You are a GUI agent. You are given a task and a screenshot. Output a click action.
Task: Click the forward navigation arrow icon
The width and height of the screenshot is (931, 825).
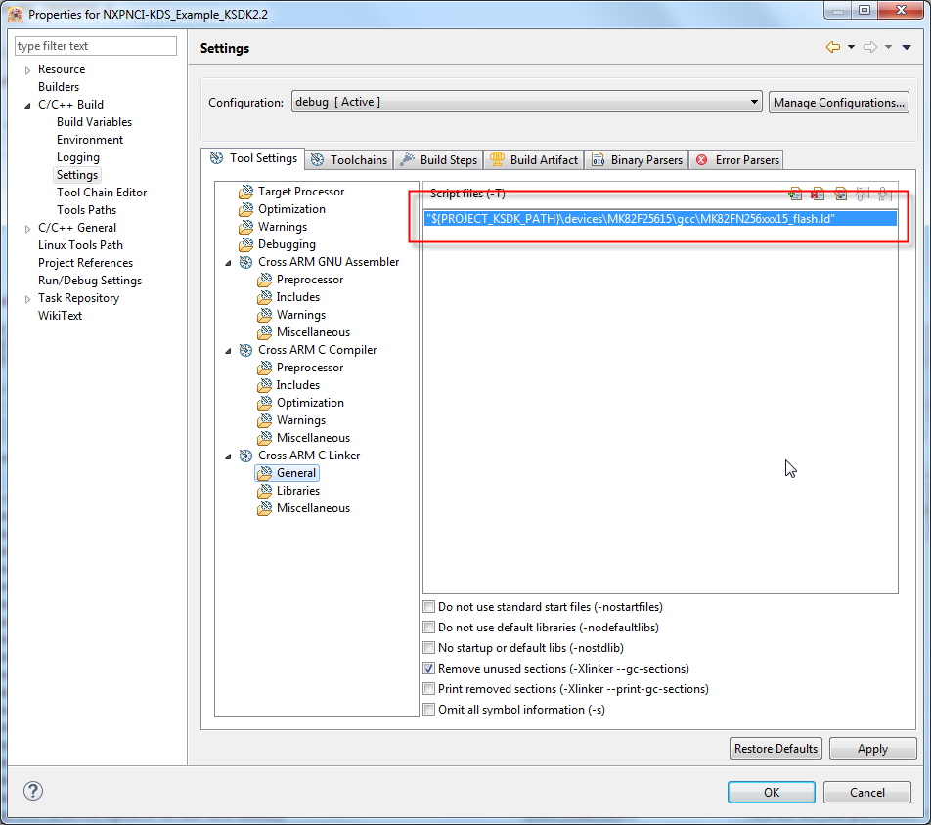[870, 47]
